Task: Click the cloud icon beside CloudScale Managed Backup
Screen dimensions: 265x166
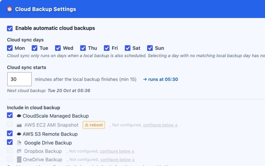Action: click(x=19, y=116)
